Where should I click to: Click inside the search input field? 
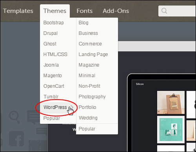(181, 11)
